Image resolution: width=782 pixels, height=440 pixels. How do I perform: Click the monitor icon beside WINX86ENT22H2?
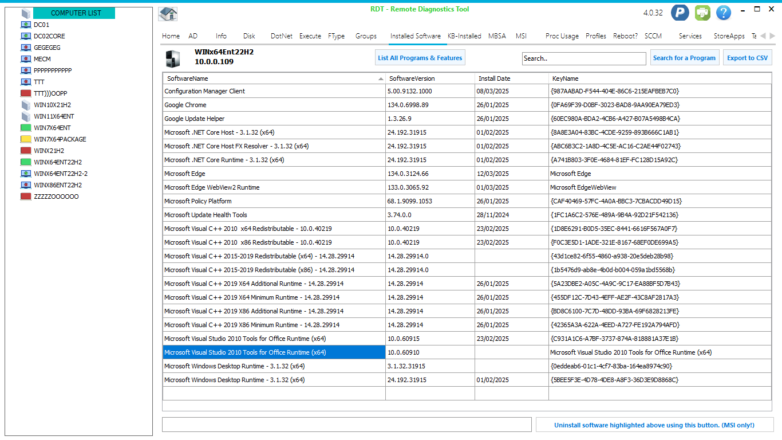coord(26,185)
